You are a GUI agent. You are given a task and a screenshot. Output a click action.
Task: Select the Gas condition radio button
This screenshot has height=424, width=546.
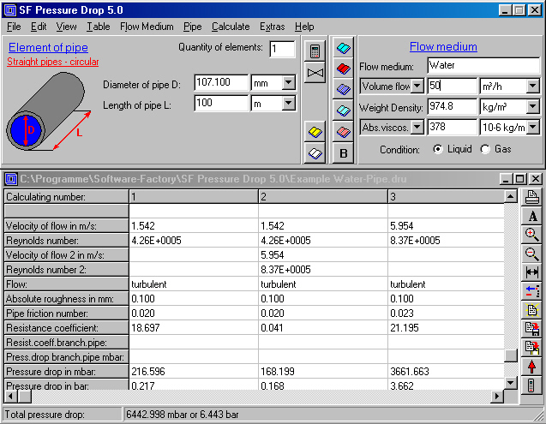point(485,149)
